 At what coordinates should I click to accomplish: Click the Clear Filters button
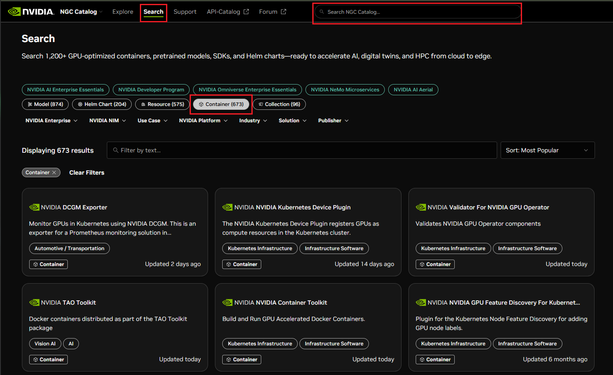click(x=87, y=172)
